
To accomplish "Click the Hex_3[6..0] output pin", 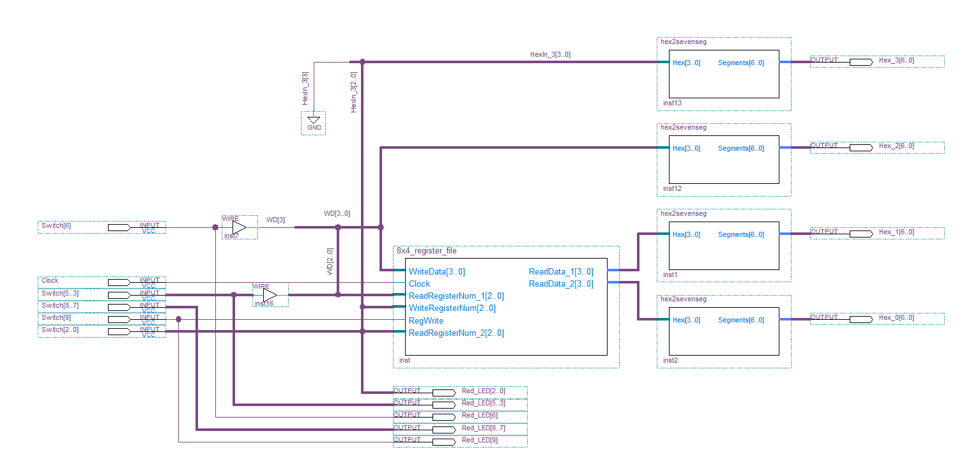I will point(861,62).
